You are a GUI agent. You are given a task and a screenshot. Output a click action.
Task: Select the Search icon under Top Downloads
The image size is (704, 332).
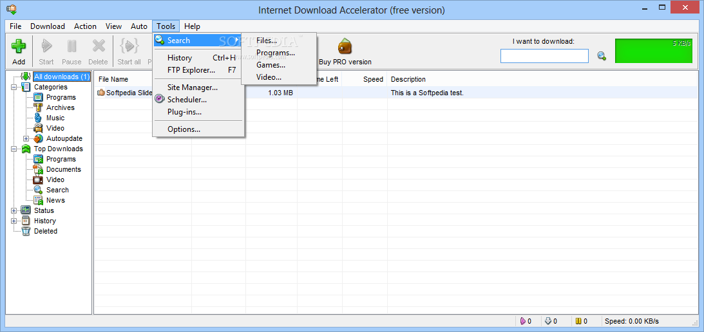(38, 190)
